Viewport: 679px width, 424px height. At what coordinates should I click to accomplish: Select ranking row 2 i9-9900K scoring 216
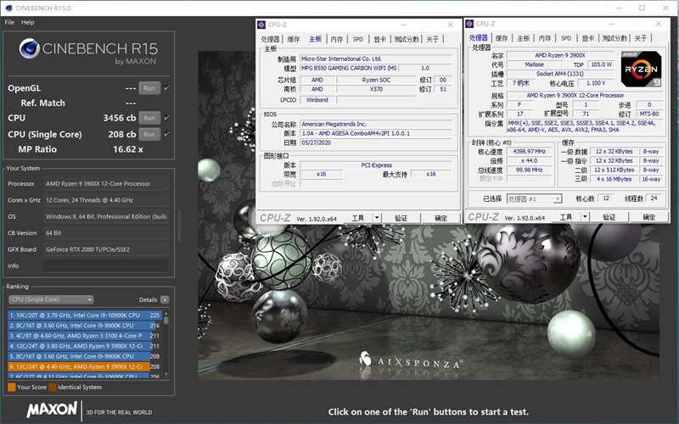pyautogui.click(x=84, y=326)
